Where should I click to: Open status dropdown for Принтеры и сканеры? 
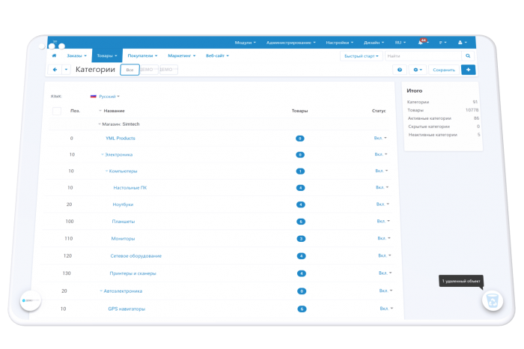click(x=385, y=273)
